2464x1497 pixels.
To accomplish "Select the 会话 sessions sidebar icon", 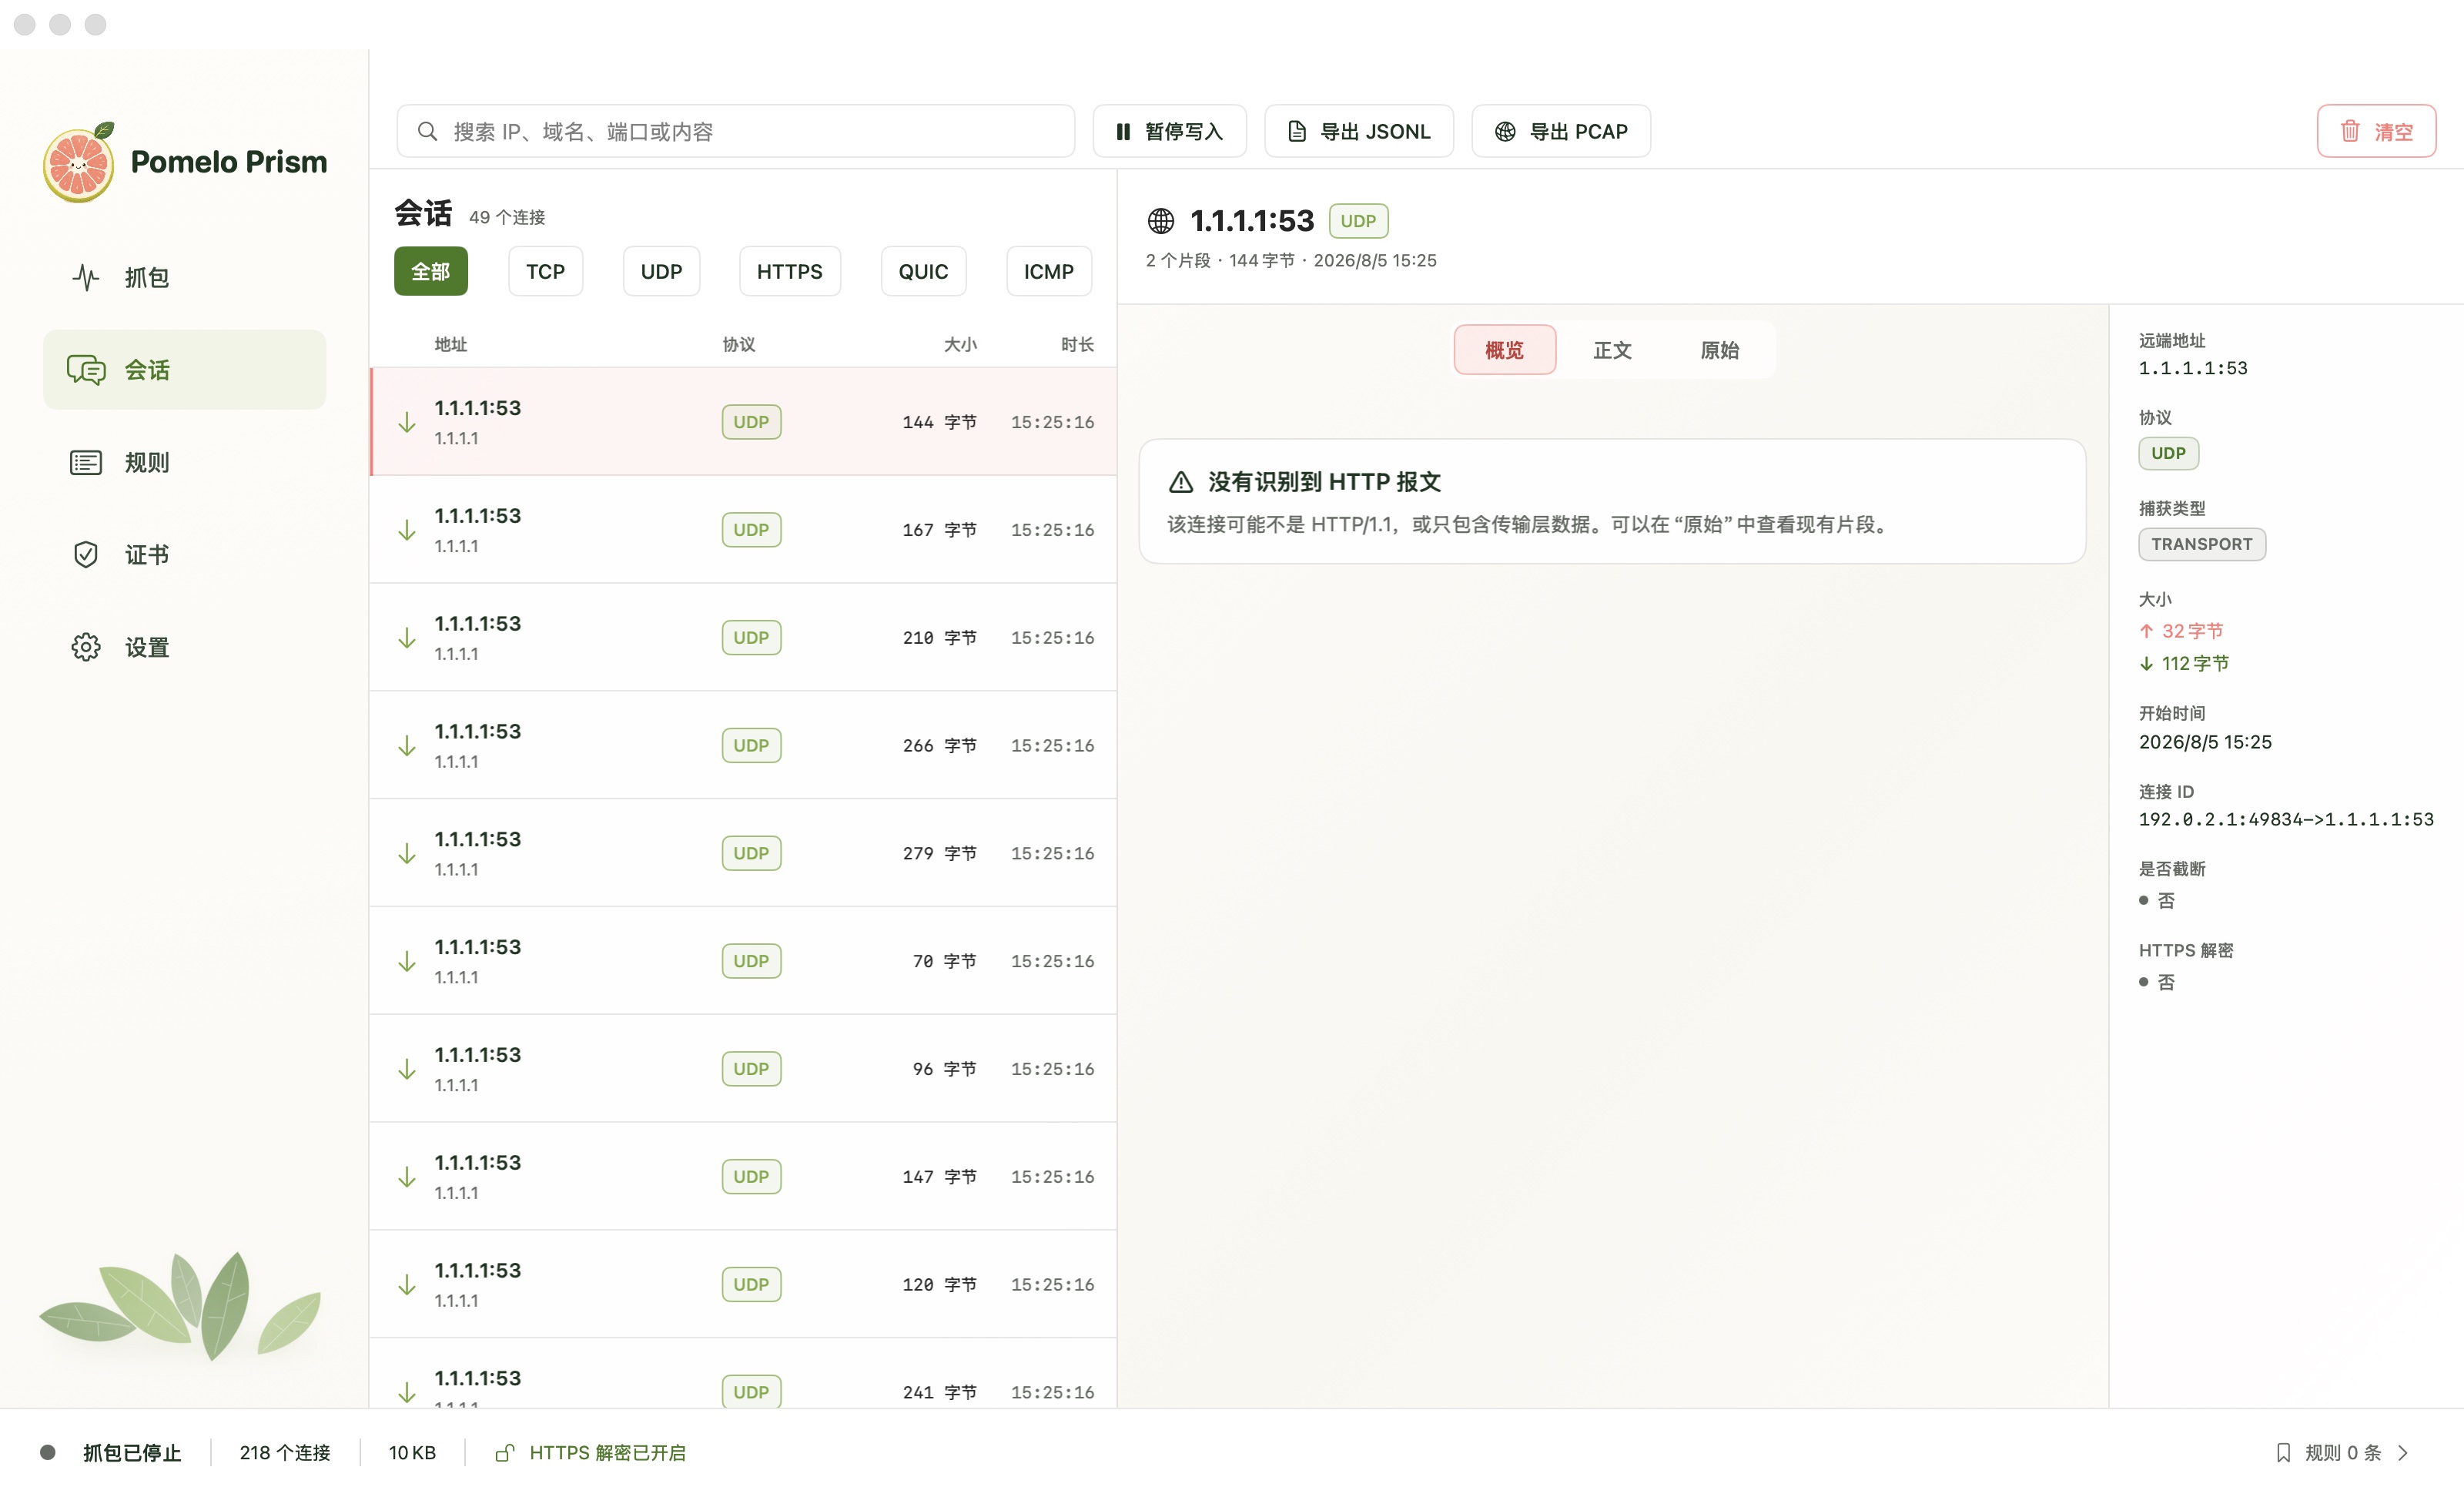I will point(86,370).
